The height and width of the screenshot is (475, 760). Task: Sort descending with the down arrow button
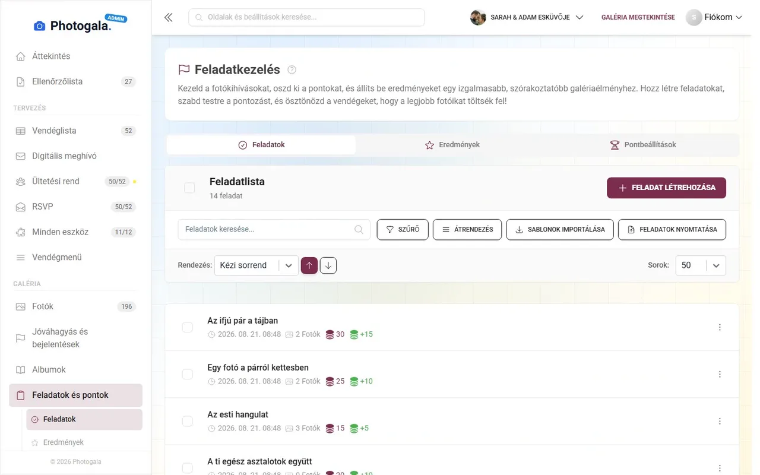coord(328,265)
